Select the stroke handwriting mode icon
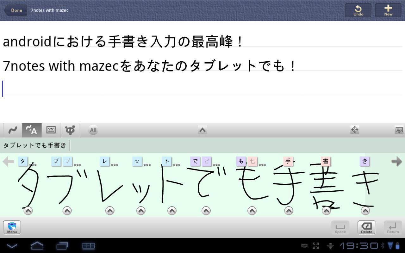The image size is (405, 253). (x=13, y=130)
